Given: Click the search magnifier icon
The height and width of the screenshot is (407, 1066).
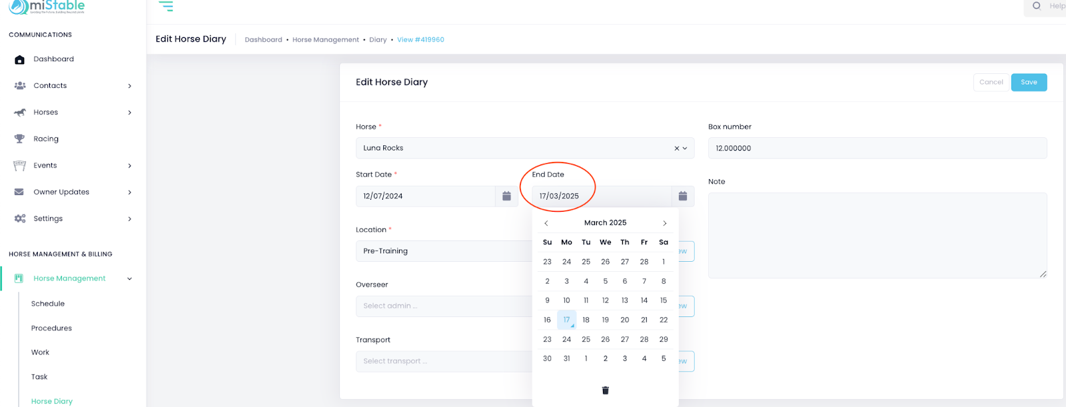Looking at the screenshot, I should (x=1037, y=6).
